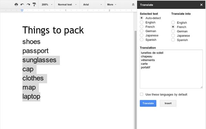This screenshot has width=206, height=129.
Task: Select English as the source language
Action: tap(141, 22)
